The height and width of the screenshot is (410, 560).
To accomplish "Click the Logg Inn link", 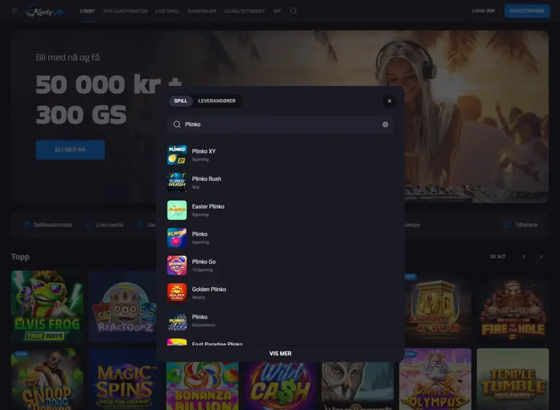I will pos(483,11).
